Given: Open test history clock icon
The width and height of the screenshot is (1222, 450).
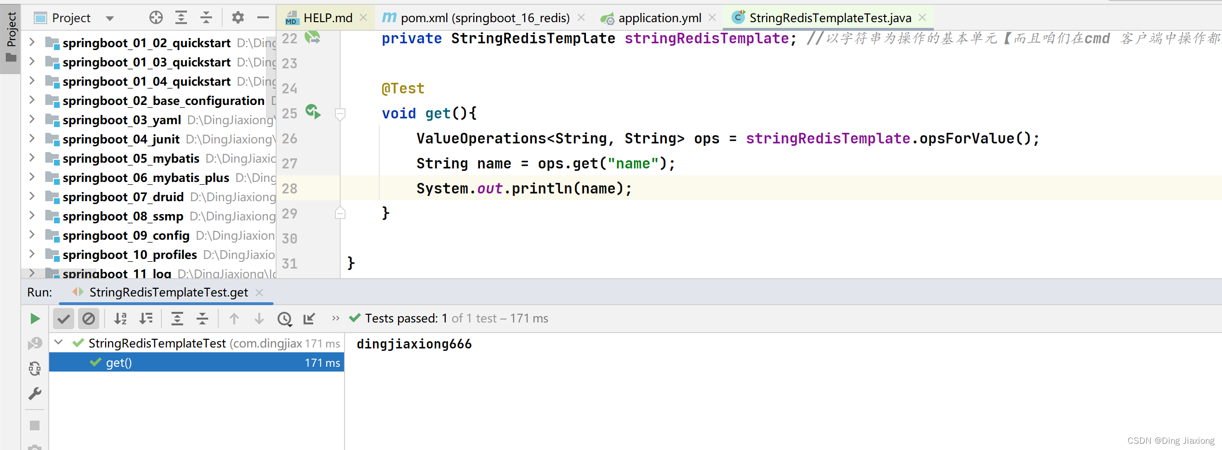Looking at the screenshot, I should point(285,319).
